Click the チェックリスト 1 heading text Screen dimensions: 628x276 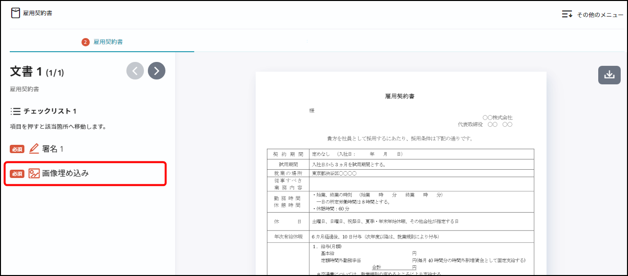point(50,111)
